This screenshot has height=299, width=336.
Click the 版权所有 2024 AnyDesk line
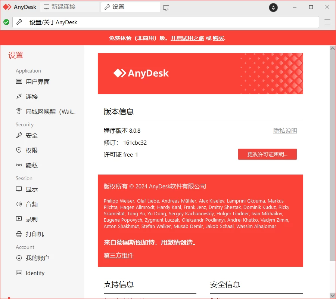coord(155,186)
